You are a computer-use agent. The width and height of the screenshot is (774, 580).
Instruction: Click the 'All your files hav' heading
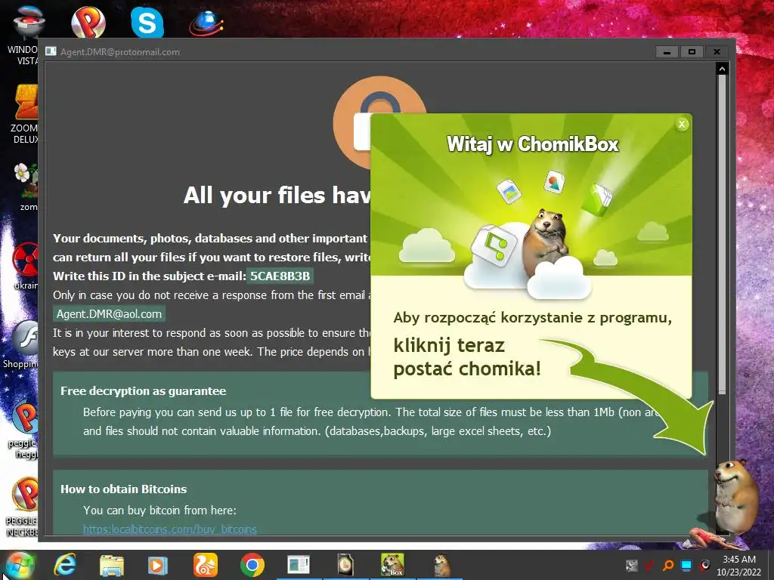pyautogui.click(x=277, y=196)
